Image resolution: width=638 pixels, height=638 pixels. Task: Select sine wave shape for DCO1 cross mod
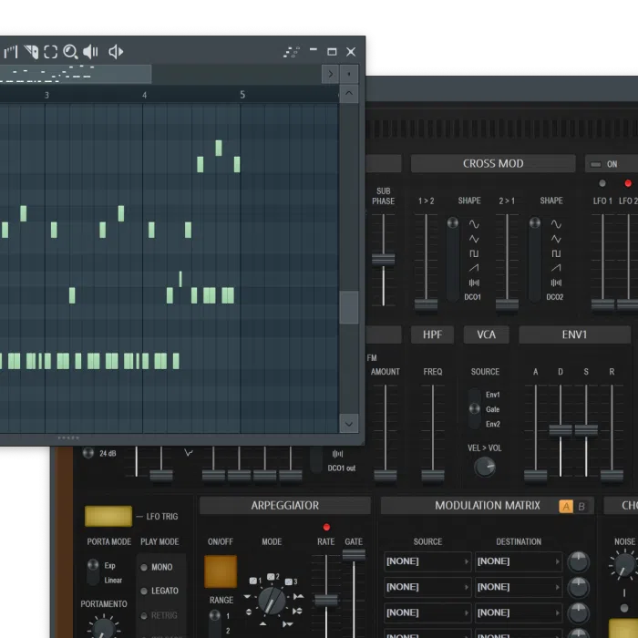coord(474,224)
